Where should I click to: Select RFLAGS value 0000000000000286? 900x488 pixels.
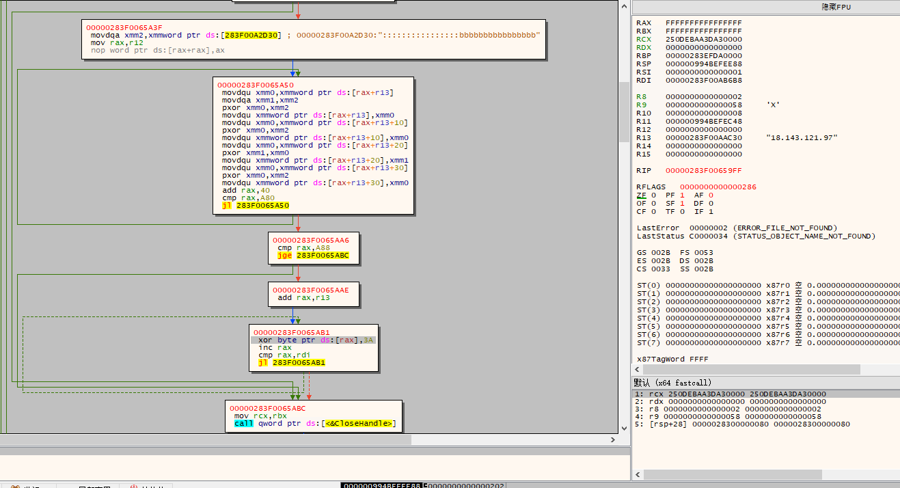point(718,187)
